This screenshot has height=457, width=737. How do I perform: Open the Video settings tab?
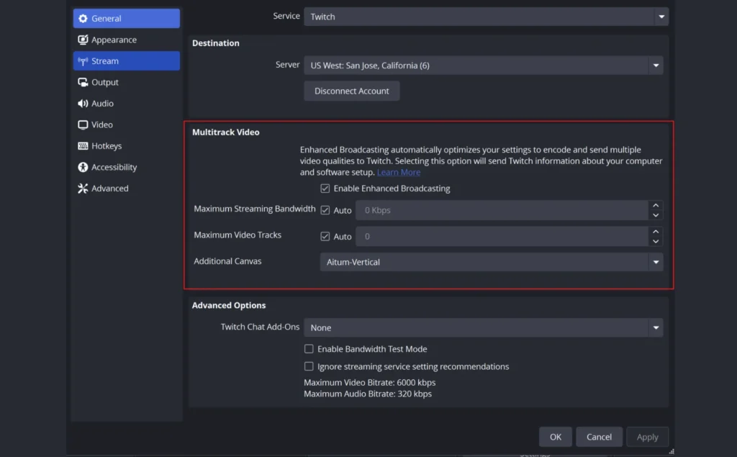click(127, 125)
